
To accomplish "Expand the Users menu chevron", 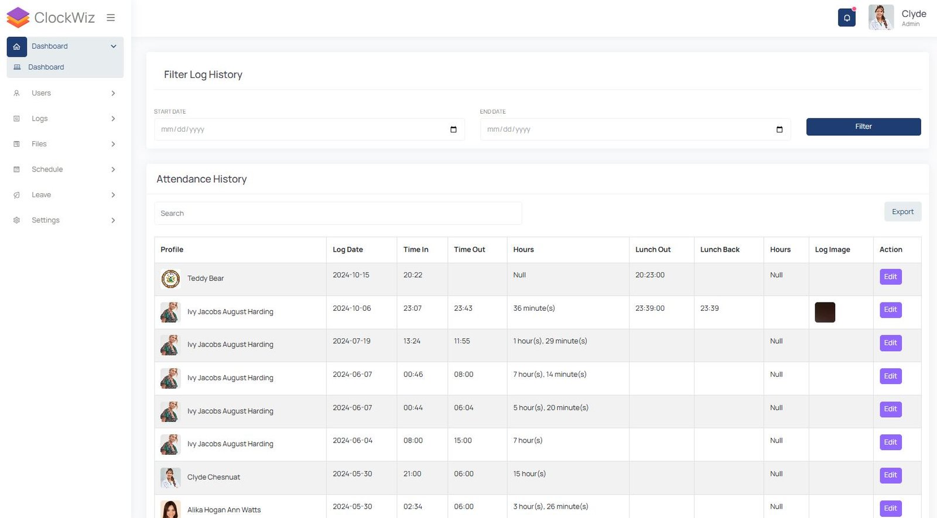I will pos(113,93).
